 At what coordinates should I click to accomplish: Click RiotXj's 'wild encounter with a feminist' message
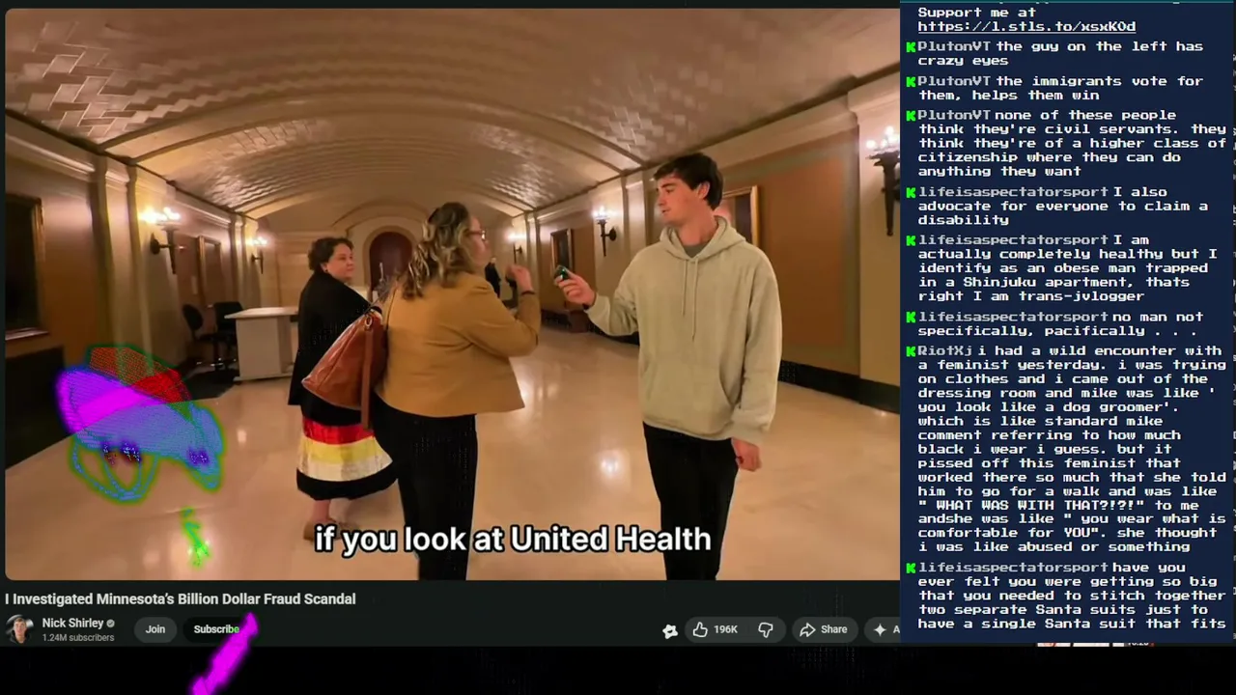pyautogui.click(x=1067, y=449)
